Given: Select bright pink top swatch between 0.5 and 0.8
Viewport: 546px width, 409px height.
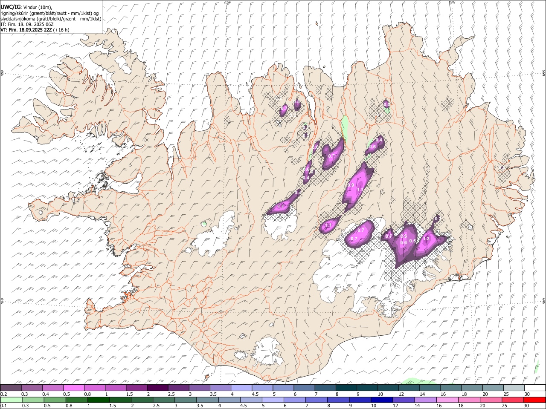Looking at the screenshot, I should tap(73, 388).
